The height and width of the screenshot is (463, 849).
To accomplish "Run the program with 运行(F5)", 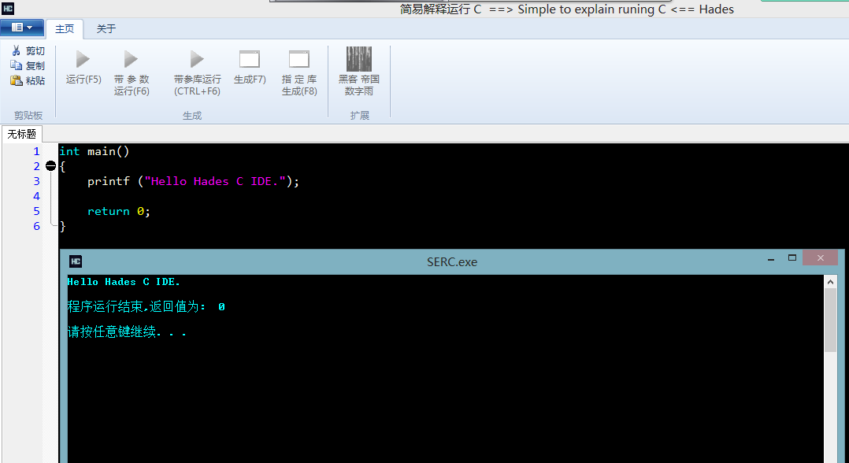I will point(83,67).
